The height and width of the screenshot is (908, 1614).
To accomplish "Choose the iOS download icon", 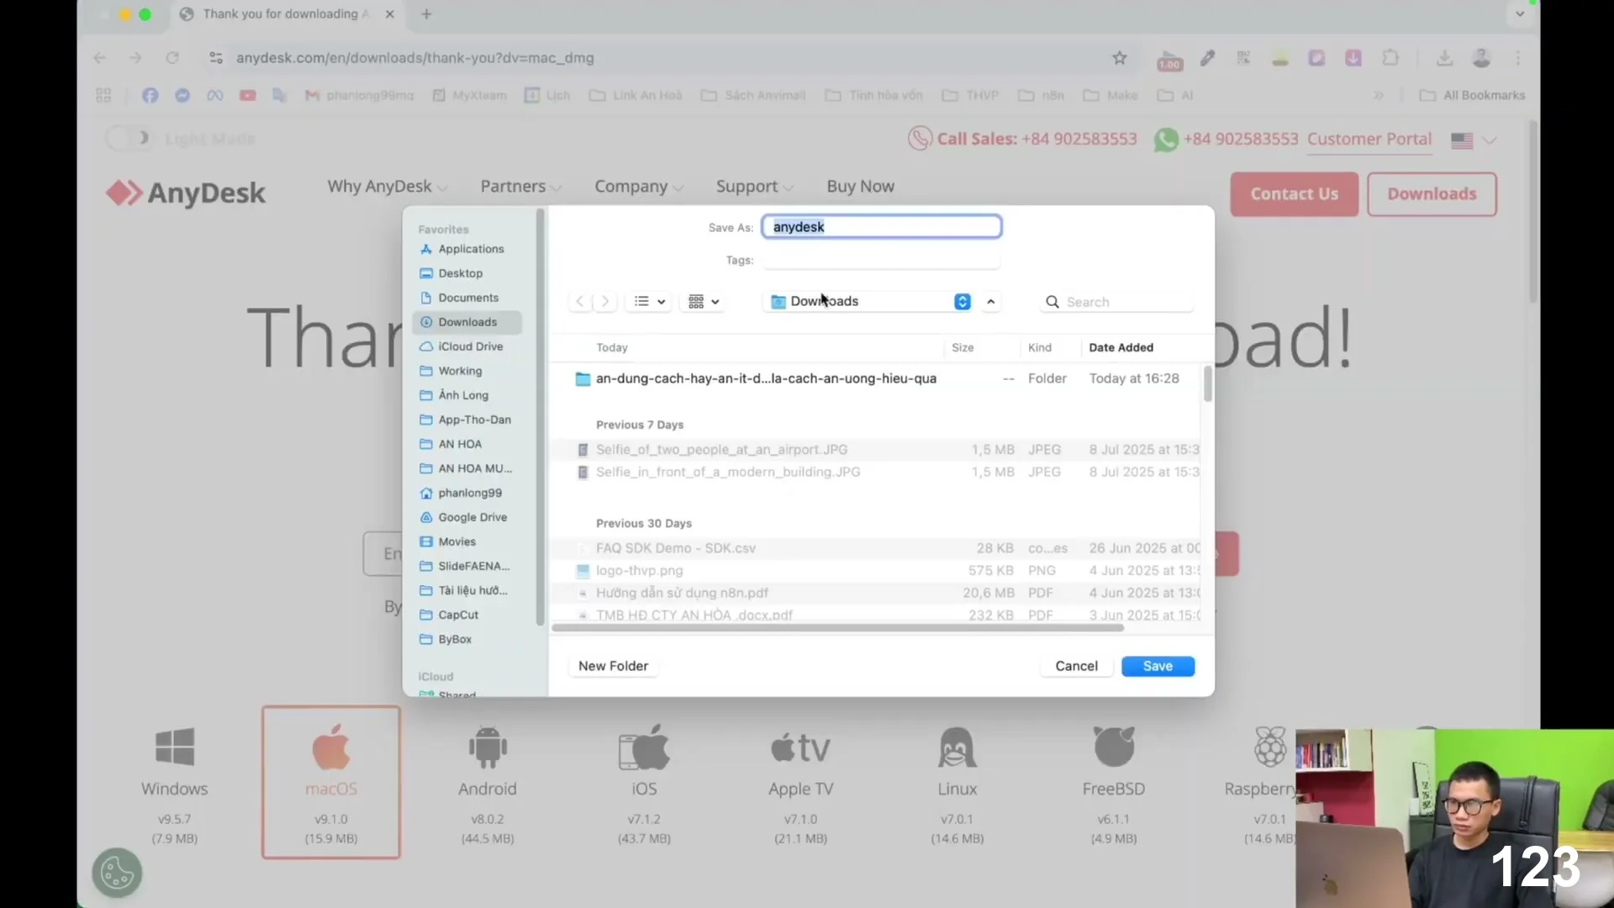I will click(x=644, y=747).
